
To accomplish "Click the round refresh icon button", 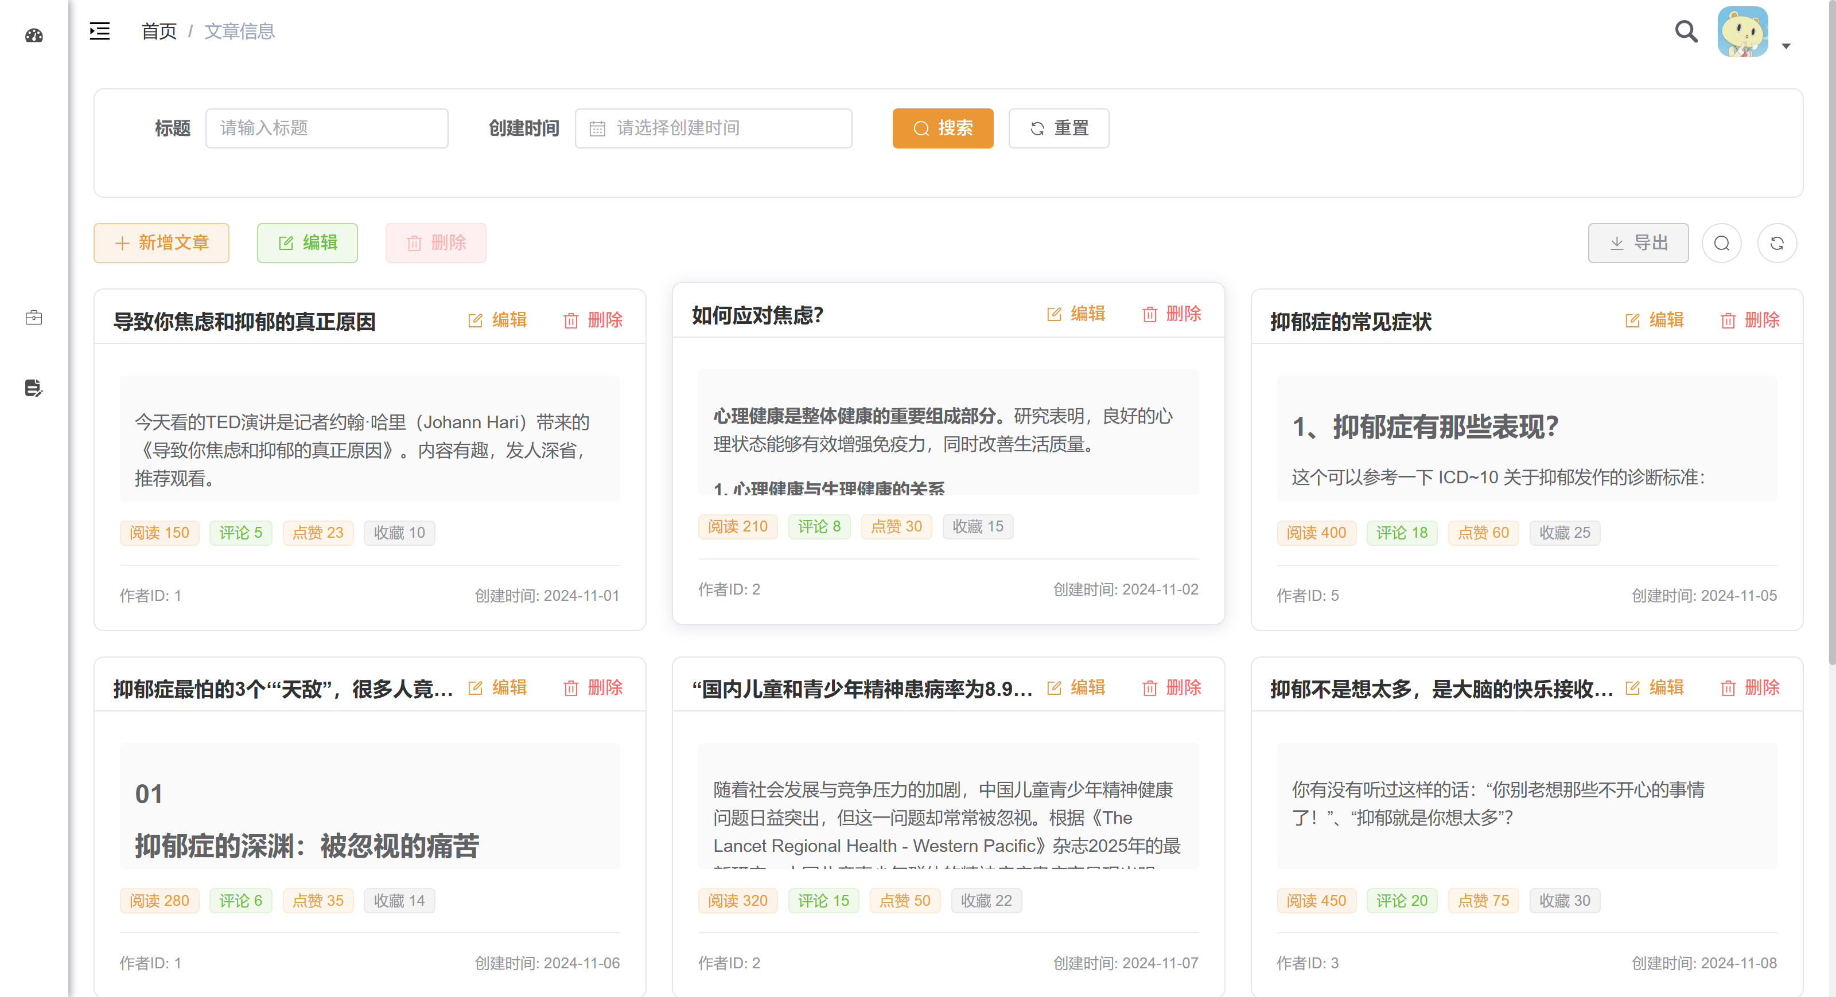I will click(x=1777, y=244).
